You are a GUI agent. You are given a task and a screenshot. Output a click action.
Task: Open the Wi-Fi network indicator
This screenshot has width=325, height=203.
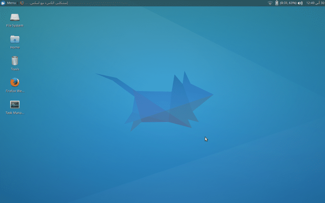pos(270,3)
